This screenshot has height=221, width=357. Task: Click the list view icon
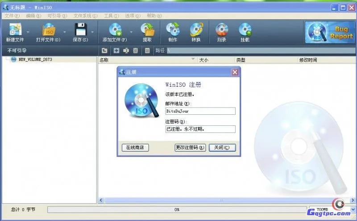tap(147, 50)
